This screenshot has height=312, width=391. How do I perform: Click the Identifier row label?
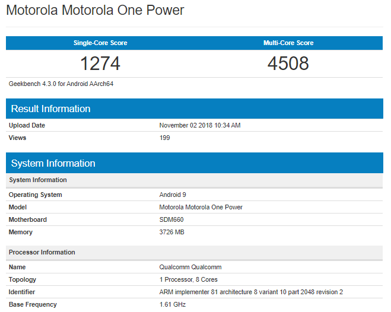(x=22, y=292)
